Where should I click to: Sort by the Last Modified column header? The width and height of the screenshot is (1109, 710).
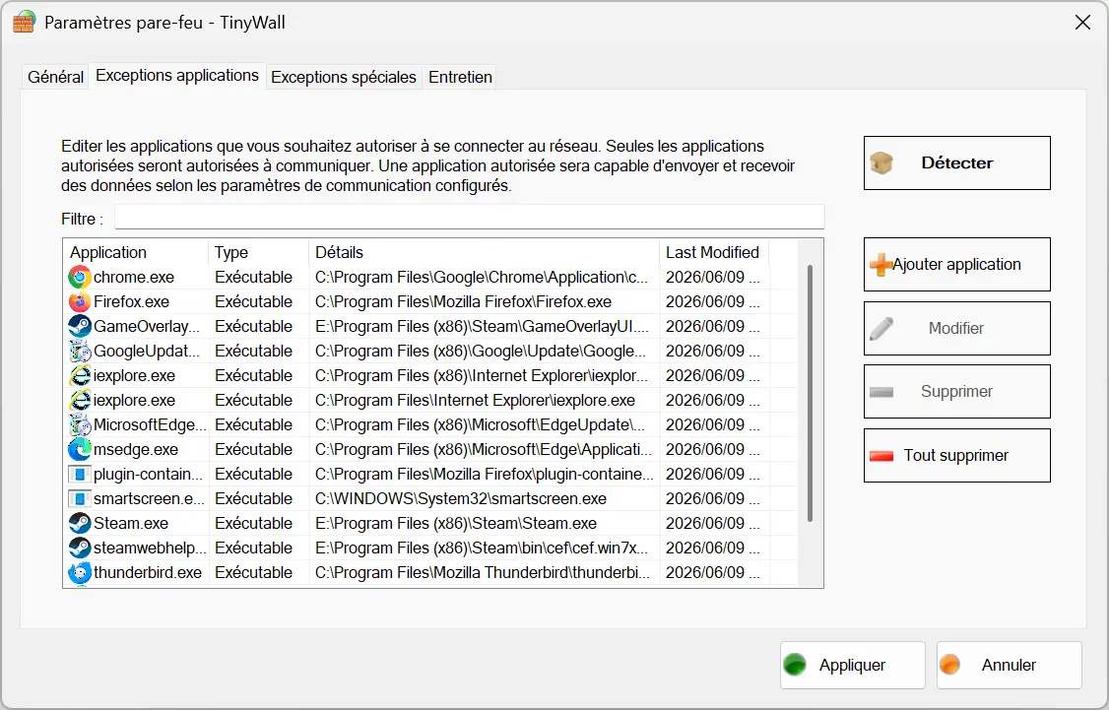click(x=714, y=252)
